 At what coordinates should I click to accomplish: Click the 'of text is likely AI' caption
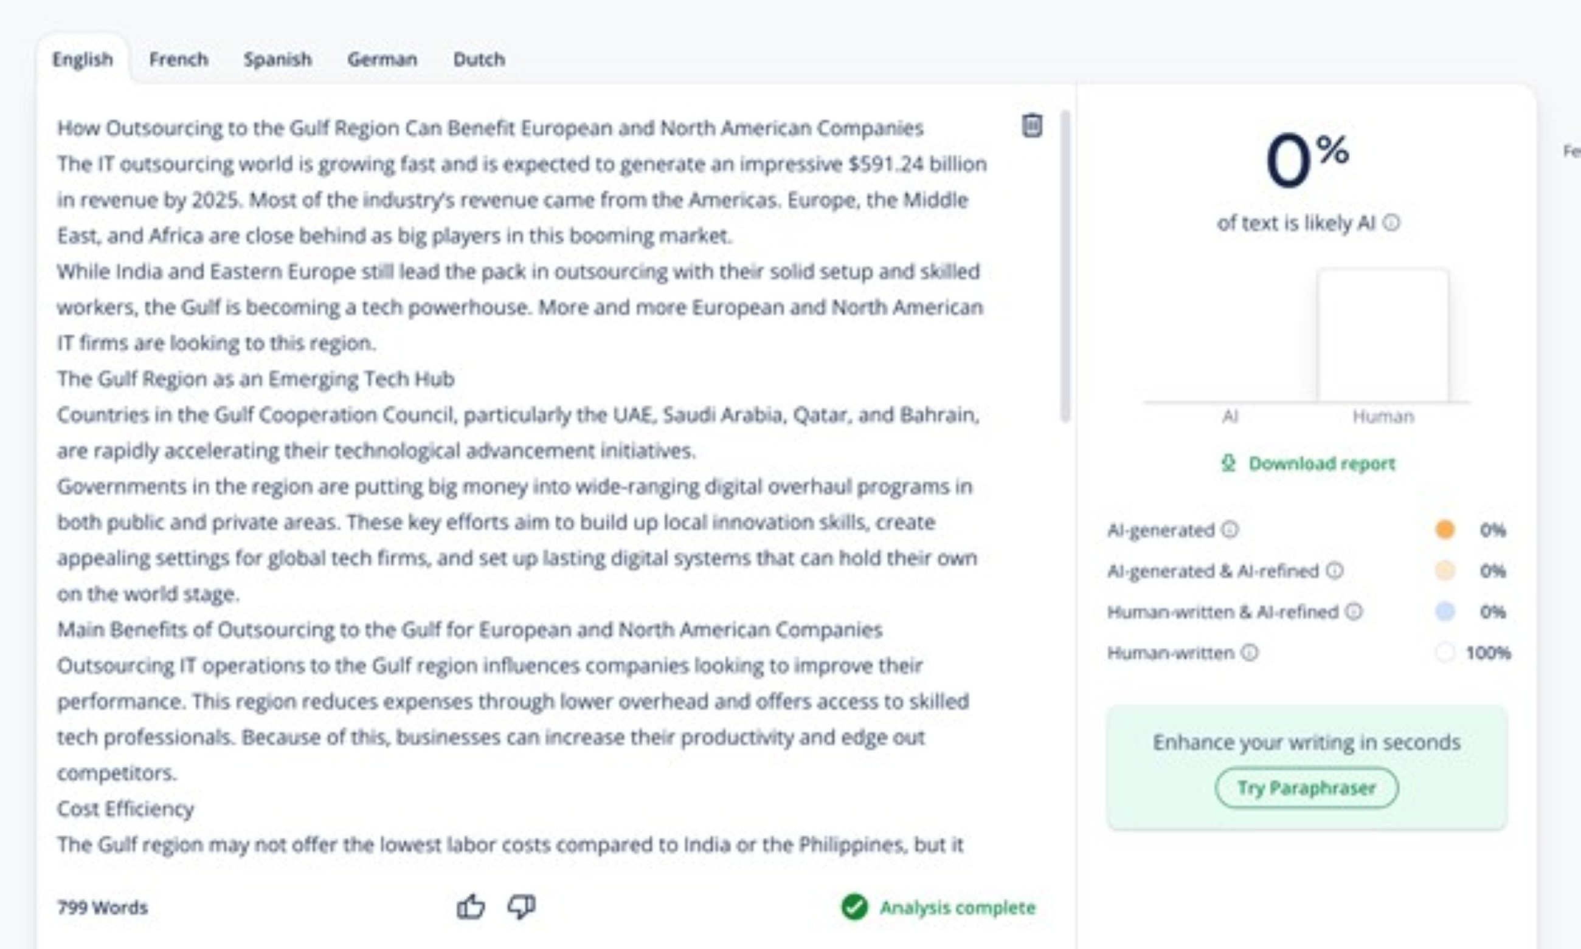1296,223
